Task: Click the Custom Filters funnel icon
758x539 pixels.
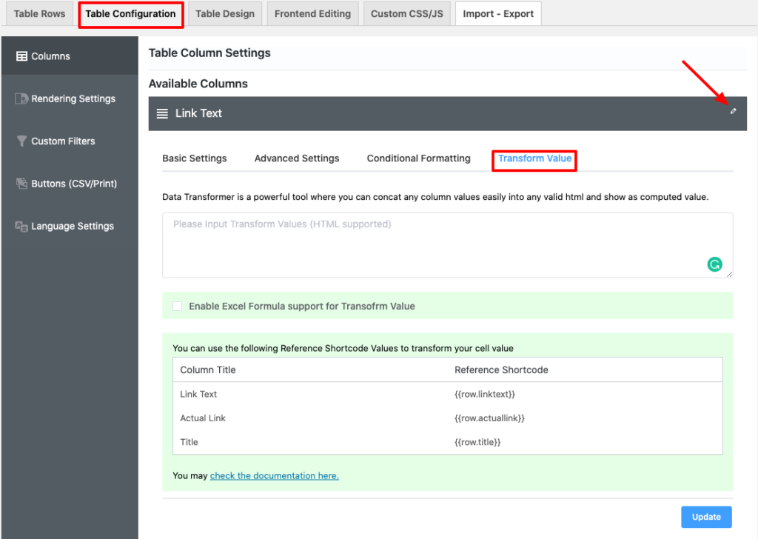Action: (21, 141)
